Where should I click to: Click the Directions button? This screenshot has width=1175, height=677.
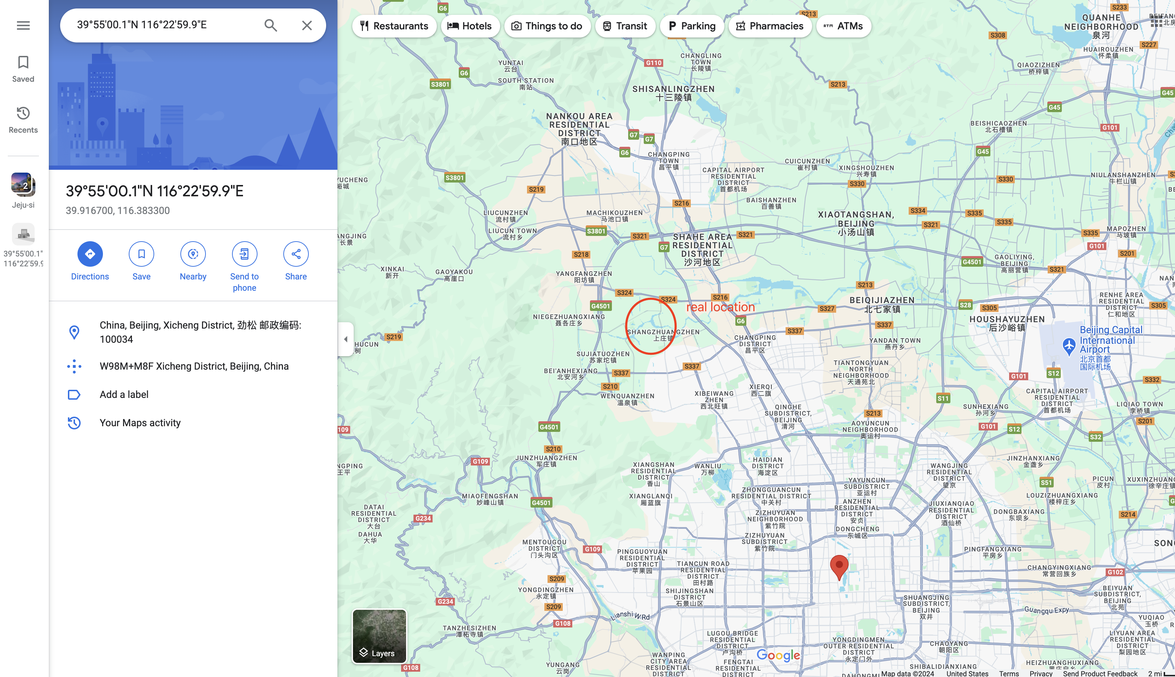click(x=90, y=261)
